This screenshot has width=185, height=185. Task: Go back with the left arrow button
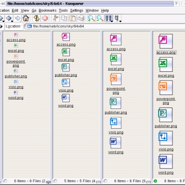click(x=9, y=18)
